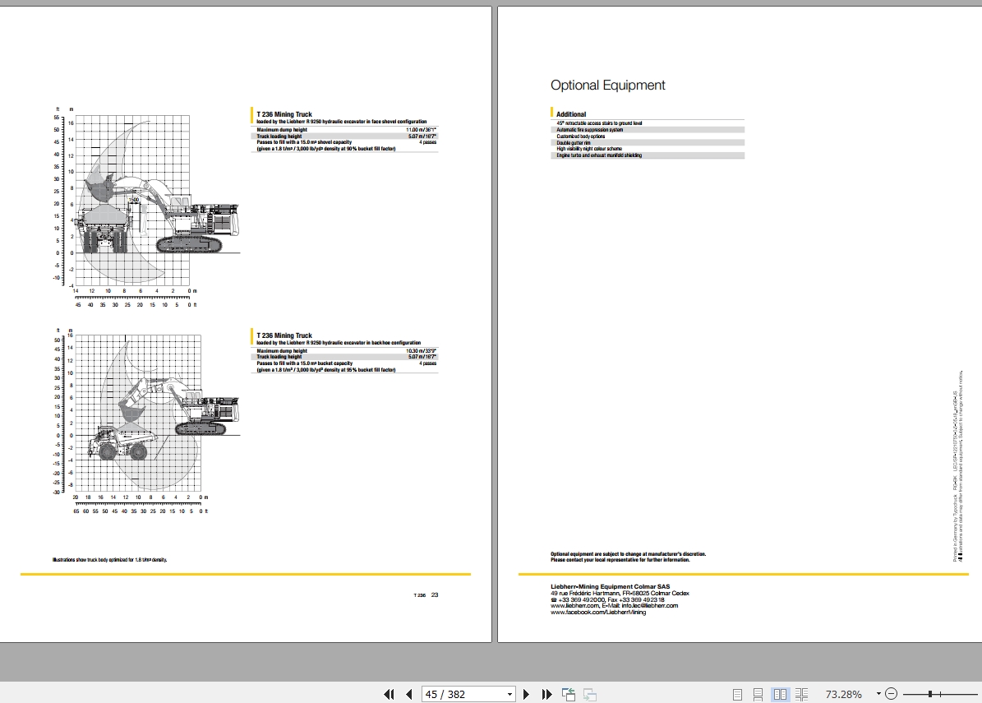Go to the previous page
This screenshot has height=703, width=982.
(408, 694)
